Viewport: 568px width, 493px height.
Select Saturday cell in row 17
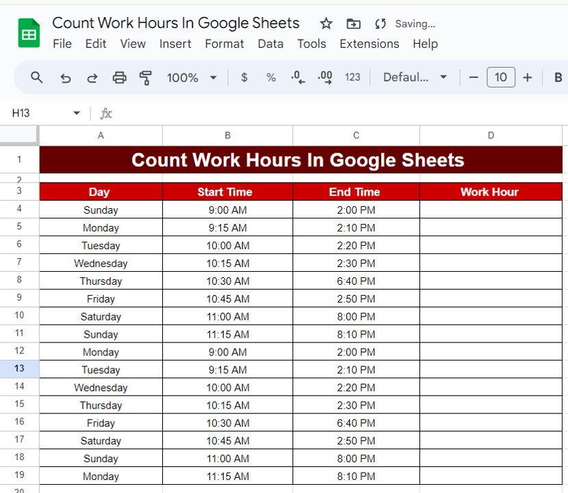101,441
